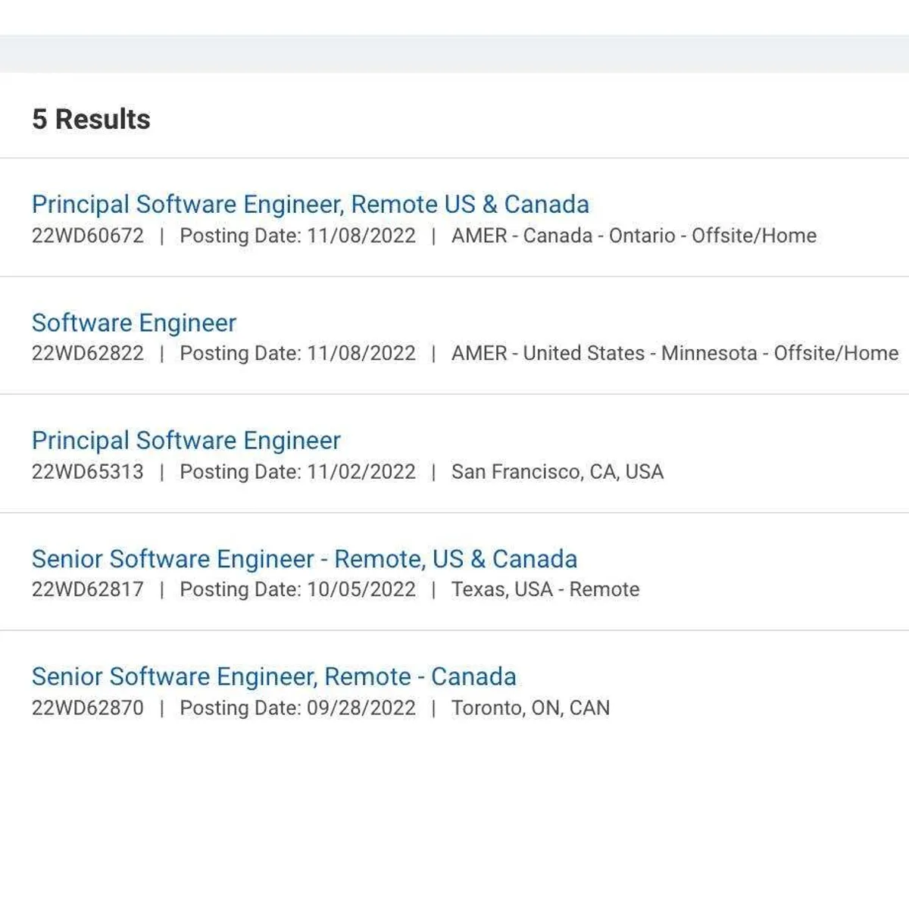Click job ID 22WD60672
This screenshot has width=909, height=909.
(87, 236)
